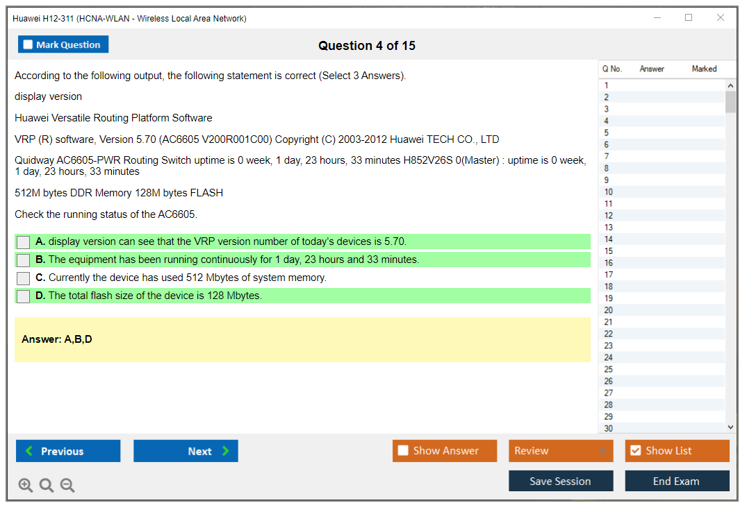
Task: Enable the Show Answer checkbox
Action: (404, 451)
